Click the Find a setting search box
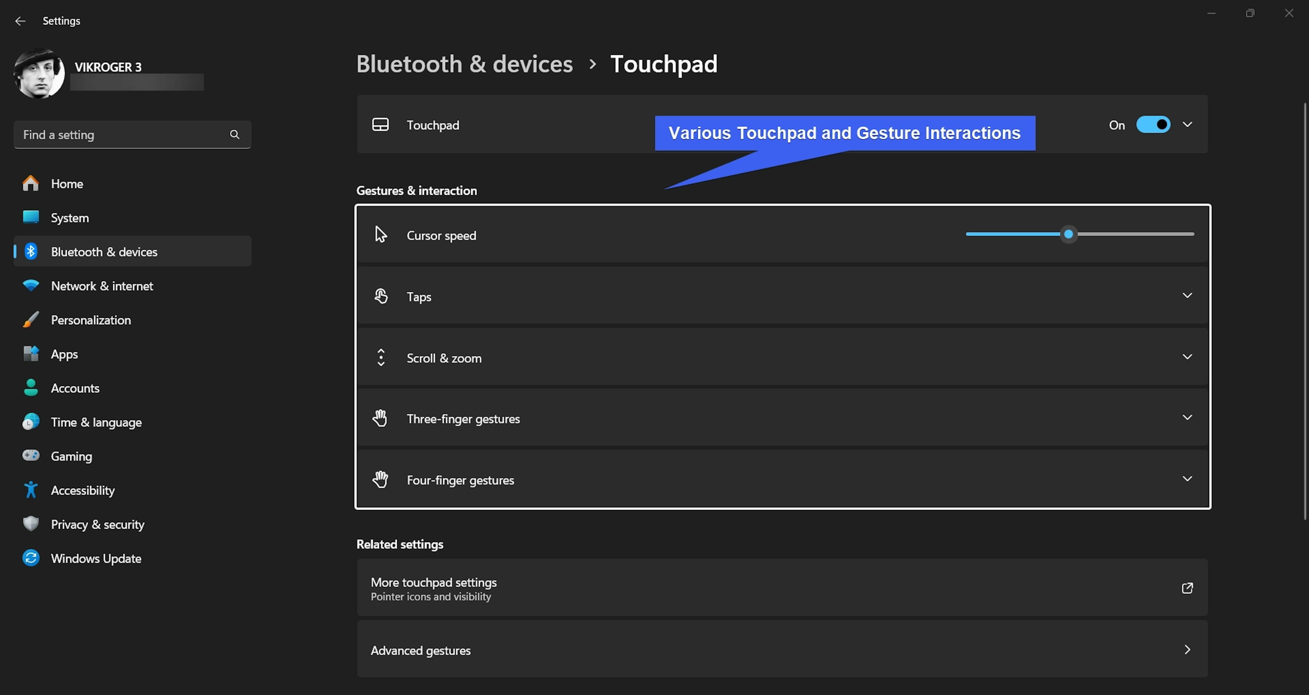This screenshot has width=1309, height=695. (122, 135)
